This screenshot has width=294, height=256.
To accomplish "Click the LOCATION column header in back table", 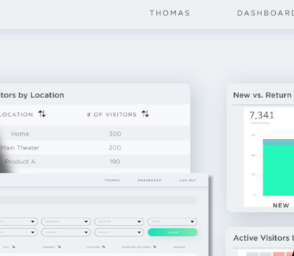I will 16,115.
